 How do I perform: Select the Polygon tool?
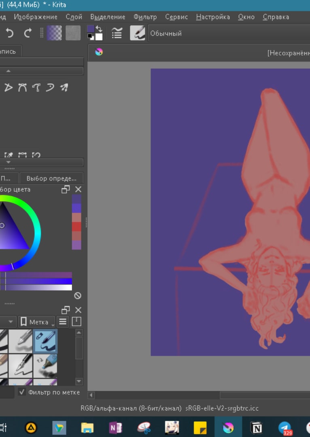8,87
